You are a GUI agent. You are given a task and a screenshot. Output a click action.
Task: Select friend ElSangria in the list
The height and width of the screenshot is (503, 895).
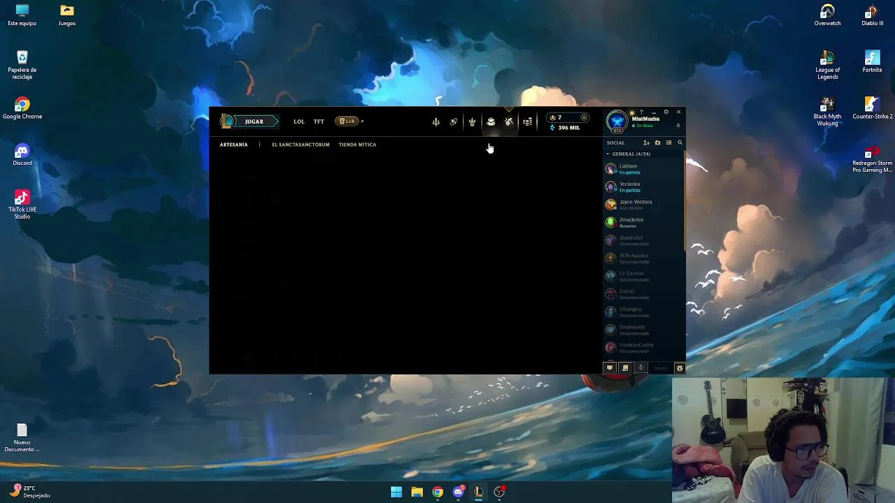click(643, 312)
